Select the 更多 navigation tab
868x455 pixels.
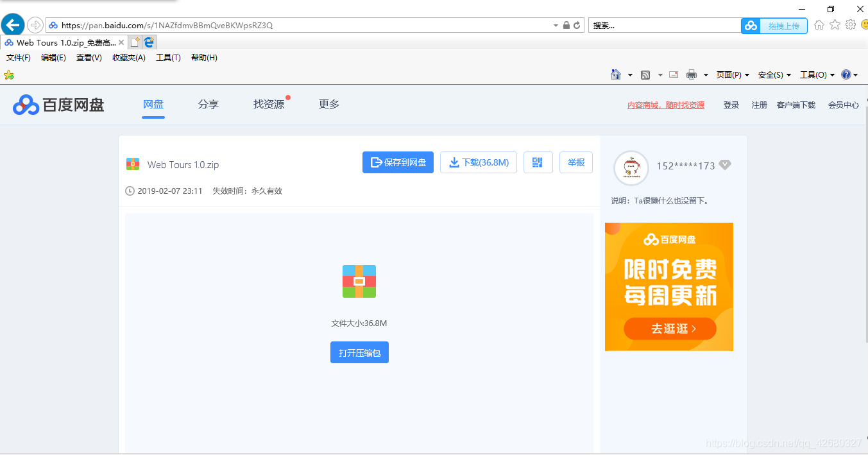[x=329, y=105]
